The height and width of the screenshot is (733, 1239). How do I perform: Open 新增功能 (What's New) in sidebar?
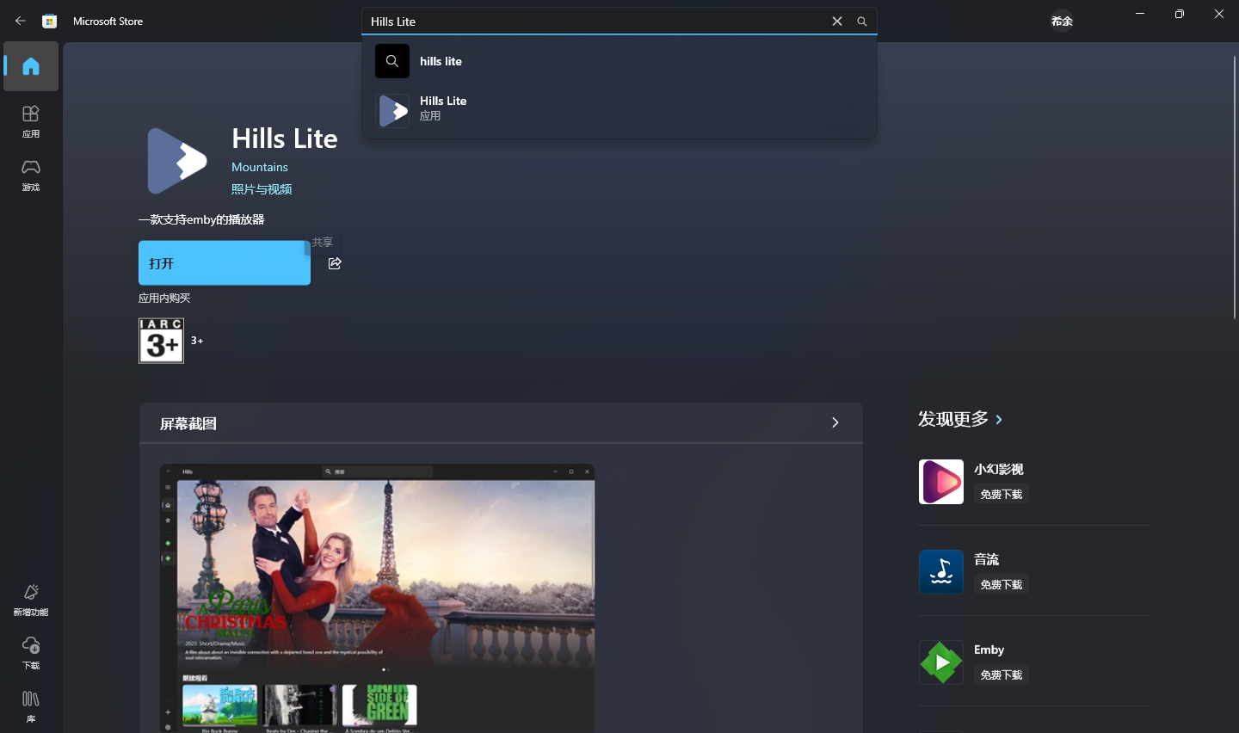(x=31, y=600)
